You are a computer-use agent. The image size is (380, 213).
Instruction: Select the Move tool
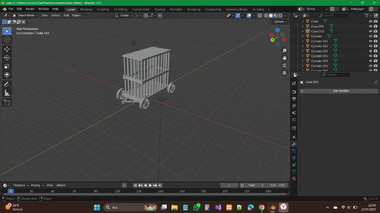[x=7, y=49]
